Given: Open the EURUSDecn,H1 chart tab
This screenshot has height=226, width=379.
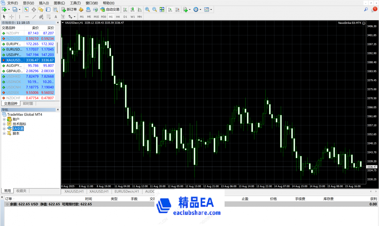Looking at the screenshot, I should pyautogui.click(x=127, y=191).
